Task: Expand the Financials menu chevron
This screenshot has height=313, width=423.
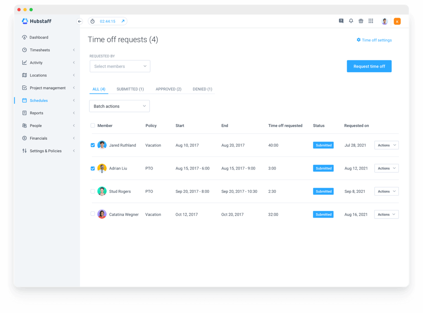Action: [74, 138]
